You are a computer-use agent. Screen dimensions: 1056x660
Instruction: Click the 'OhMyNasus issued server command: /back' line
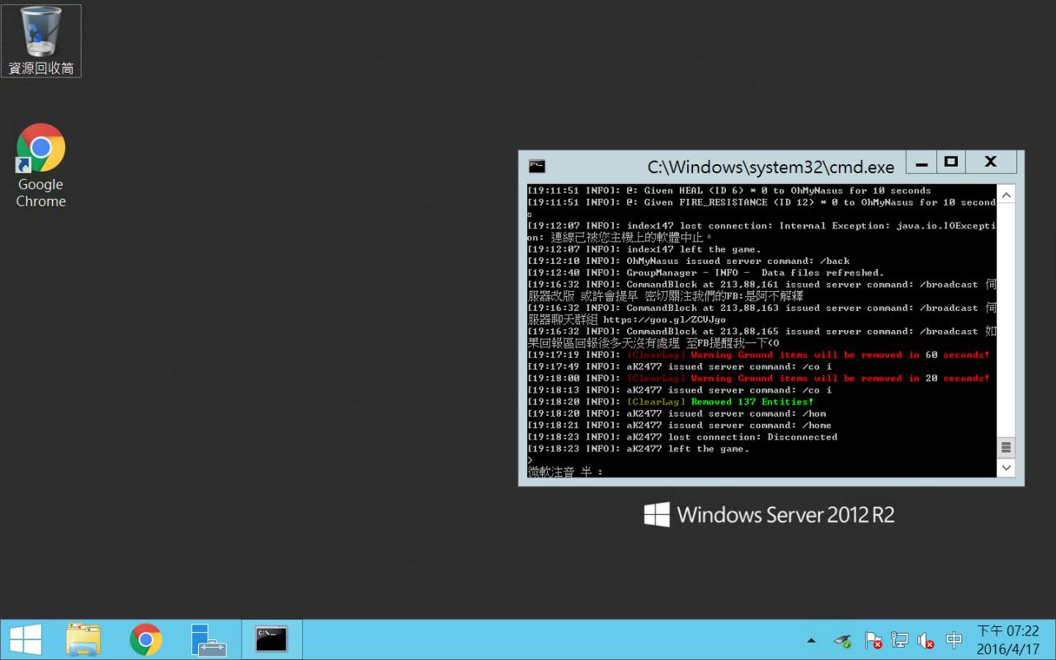(x=688, y=261)
